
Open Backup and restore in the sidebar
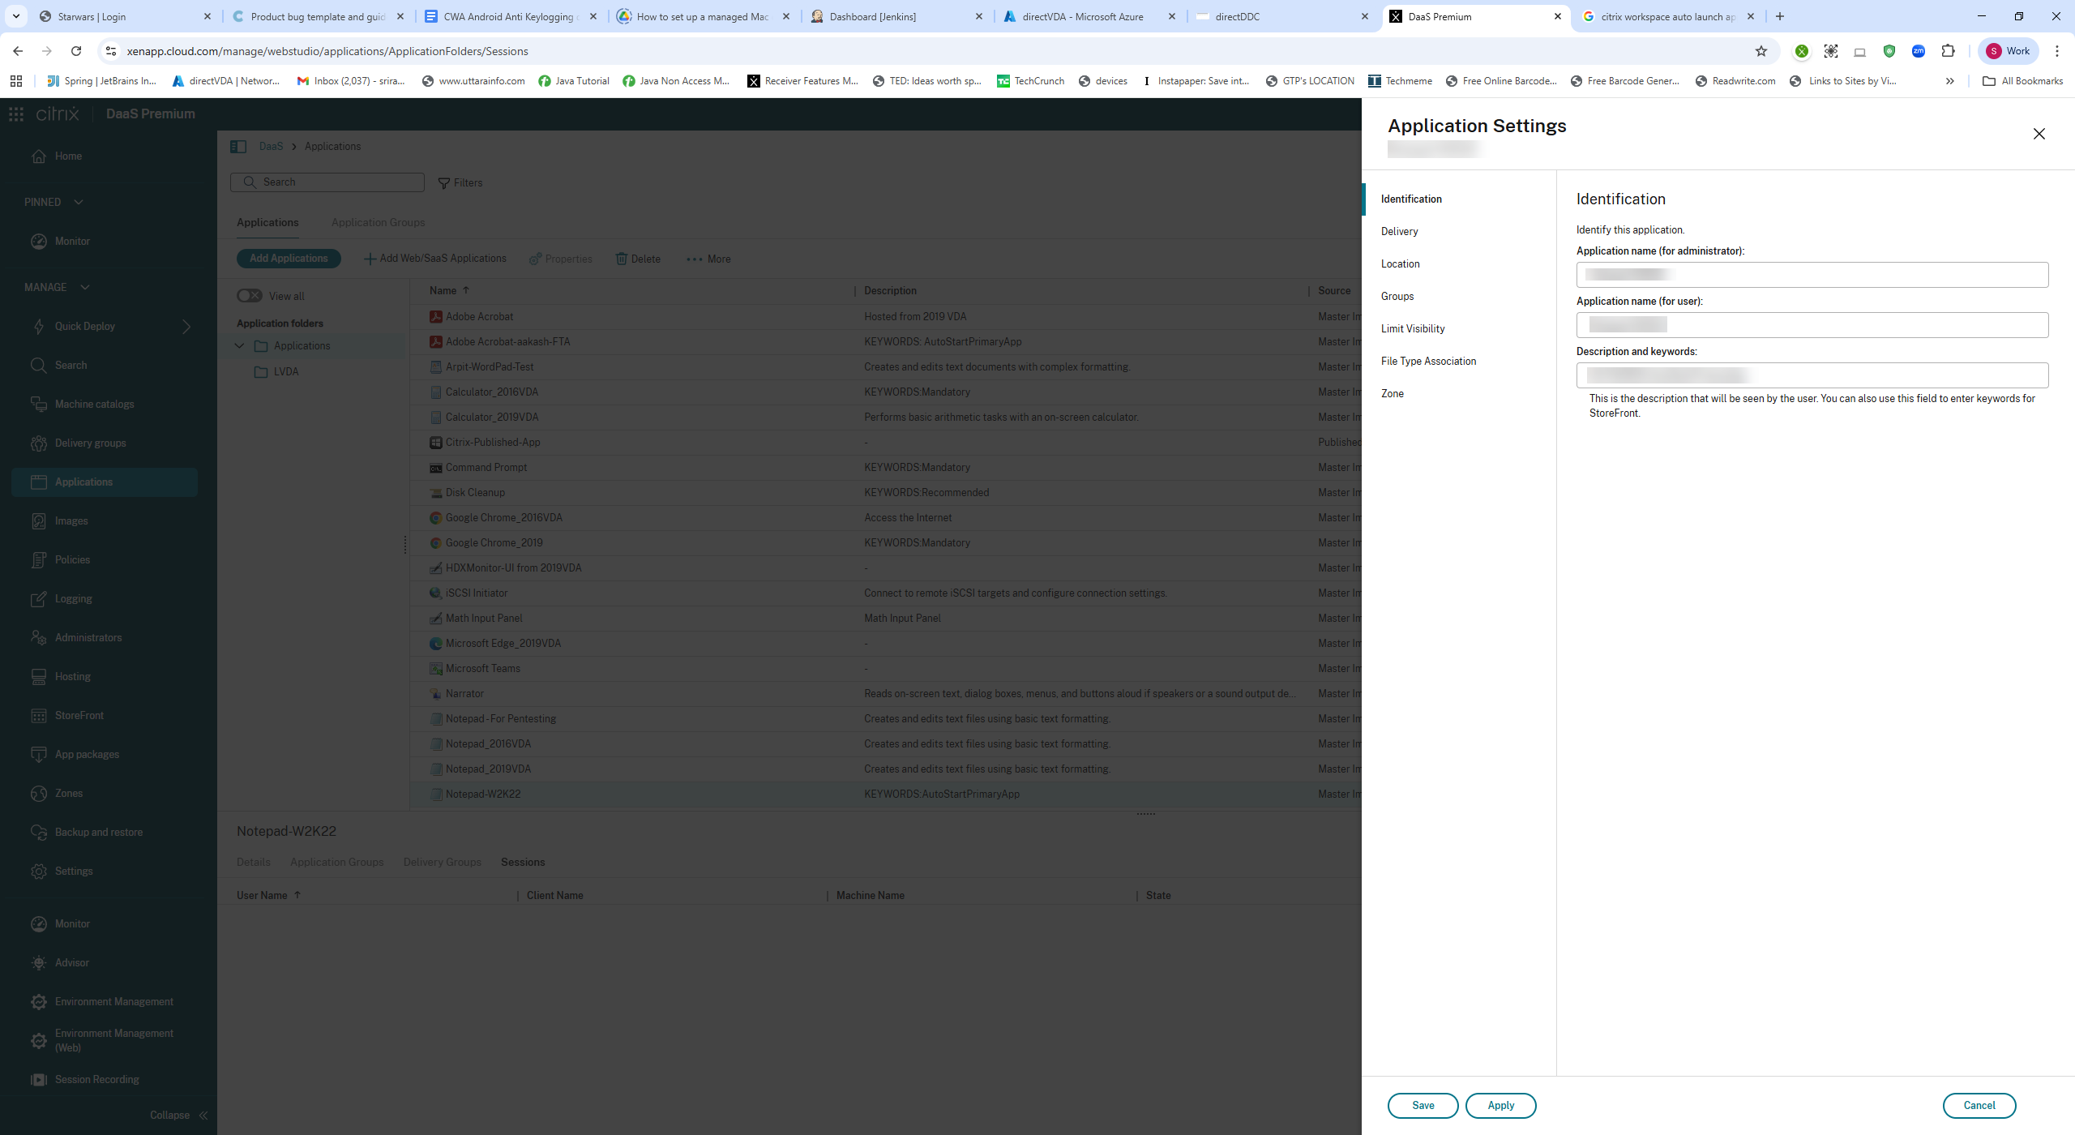[x=97, y=832]
